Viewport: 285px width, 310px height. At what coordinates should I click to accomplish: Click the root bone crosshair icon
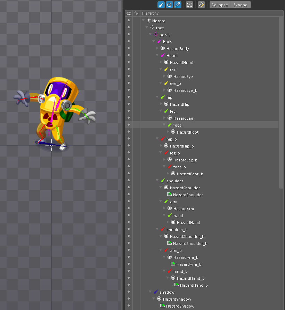click(152, 27)
